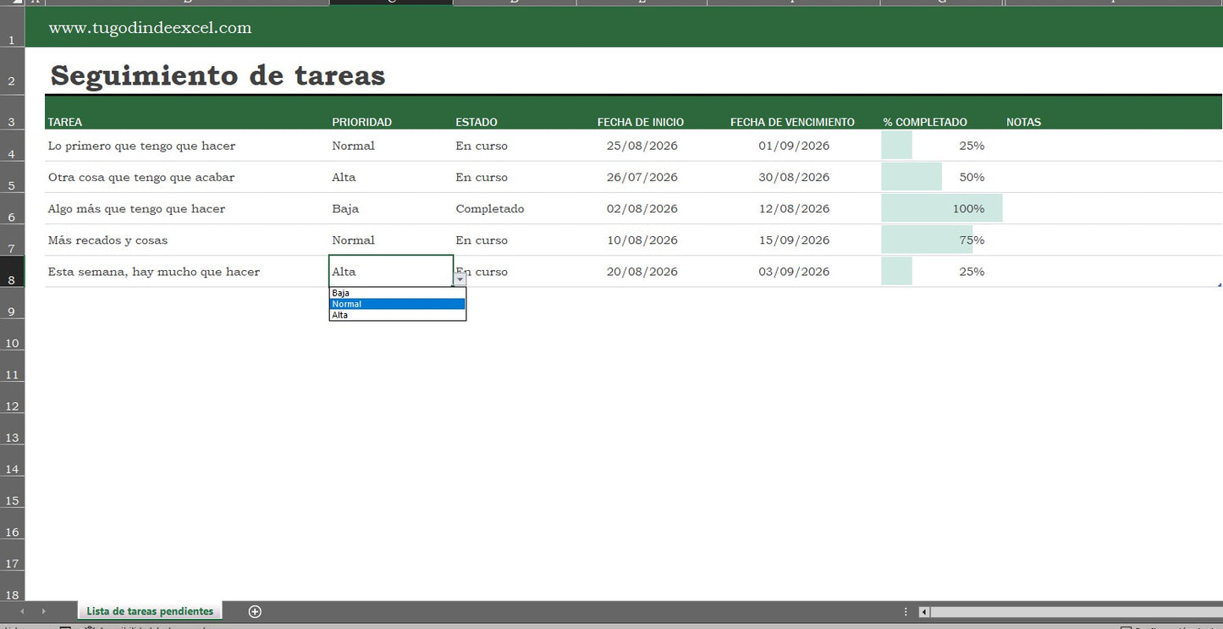Click the 75% completed progress bar
Viewport: 1223px width, 629px height.
[x=927, y=240]
